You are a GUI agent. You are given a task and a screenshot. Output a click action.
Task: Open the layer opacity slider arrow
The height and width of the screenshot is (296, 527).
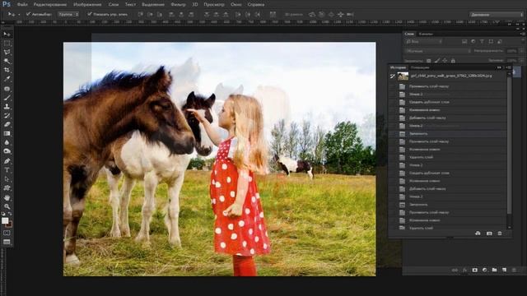521,51
